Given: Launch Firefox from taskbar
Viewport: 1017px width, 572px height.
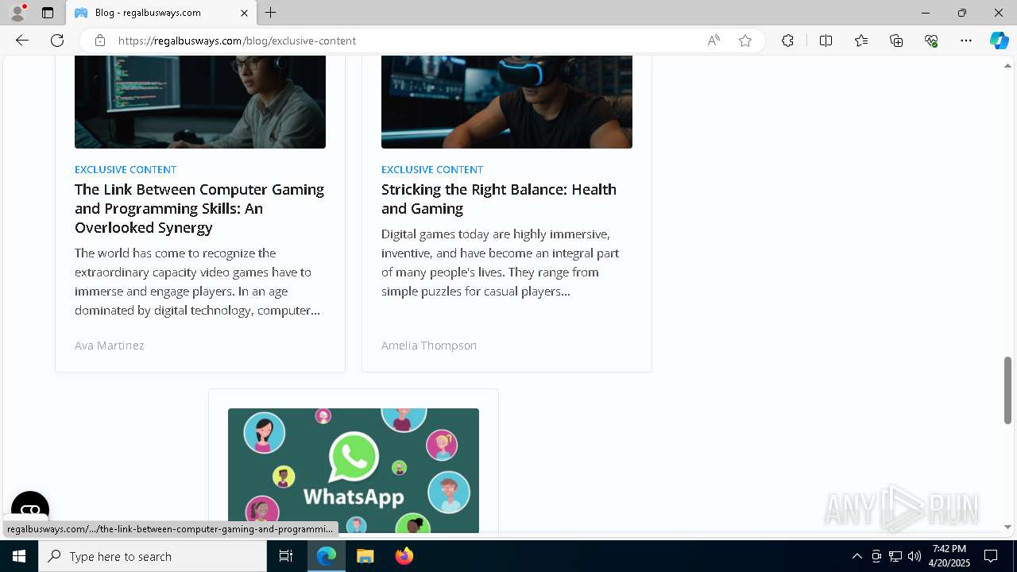Looking at the screenshot, I should coord(404,556).
